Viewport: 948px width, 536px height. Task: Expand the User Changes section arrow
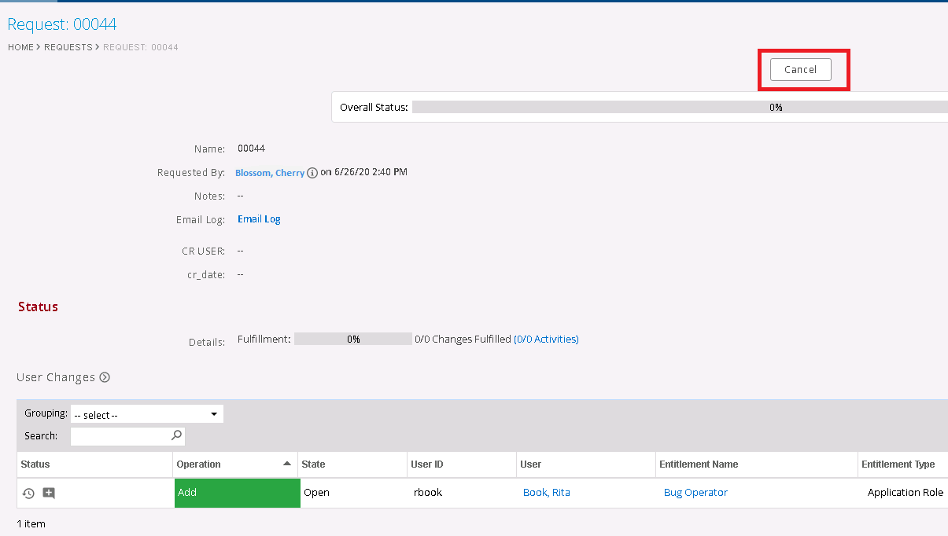[x=105, y=377]
